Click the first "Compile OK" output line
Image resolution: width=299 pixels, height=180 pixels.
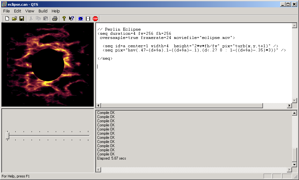(x=106, y=113)
